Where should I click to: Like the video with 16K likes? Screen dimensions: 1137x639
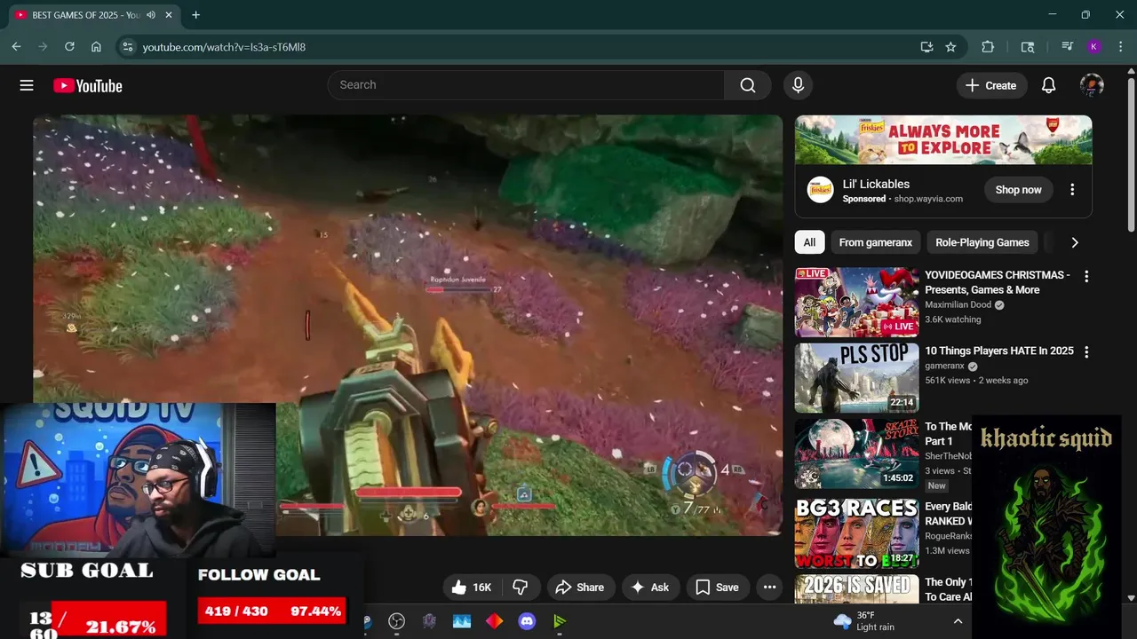472,588
